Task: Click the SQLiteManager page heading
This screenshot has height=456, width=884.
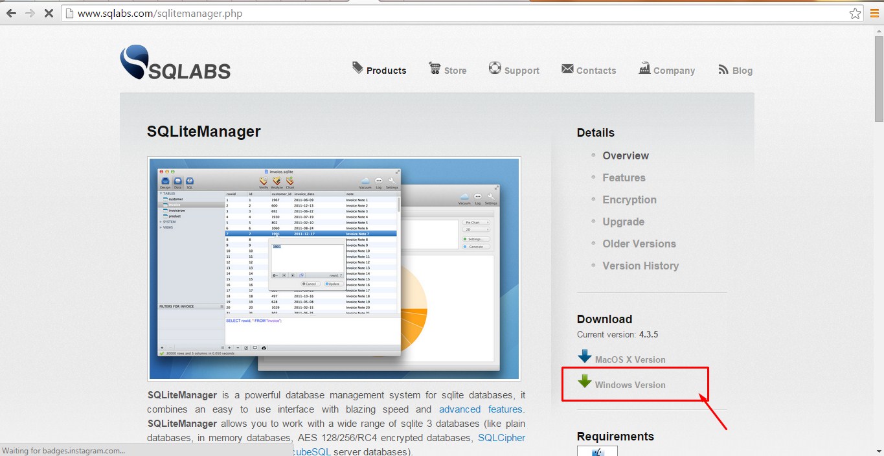Action: 203,131
